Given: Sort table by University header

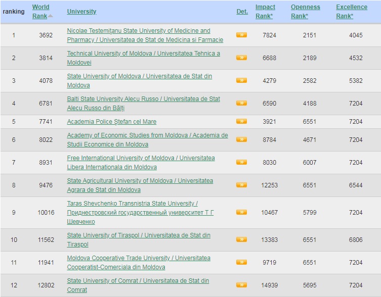Looking at the screenshot, I should (x=81, y=12).
